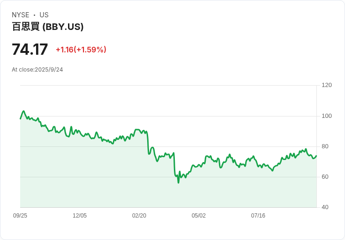
Task: Click the chart line's lowest dip
Action: 178,182
